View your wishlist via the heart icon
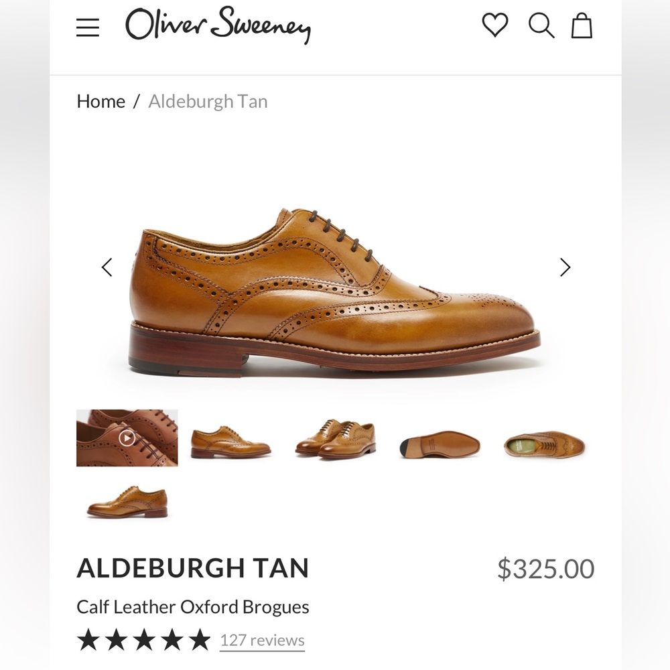670x670 pixels. 494,27
